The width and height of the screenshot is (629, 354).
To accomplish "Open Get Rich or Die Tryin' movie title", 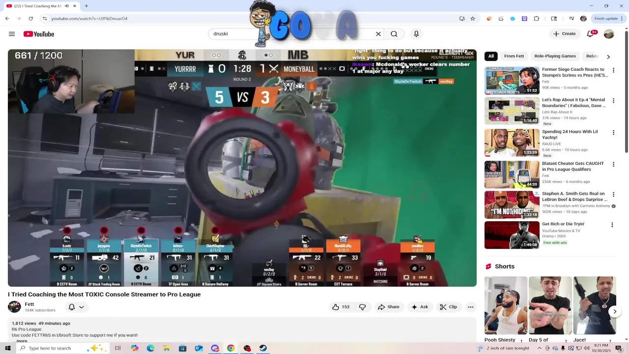I will pyautogui.click(x=563, y=224).
